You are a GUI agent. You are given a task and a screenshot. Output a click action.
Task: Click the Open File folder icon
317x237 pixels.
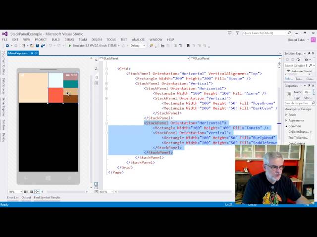point(32,46)
